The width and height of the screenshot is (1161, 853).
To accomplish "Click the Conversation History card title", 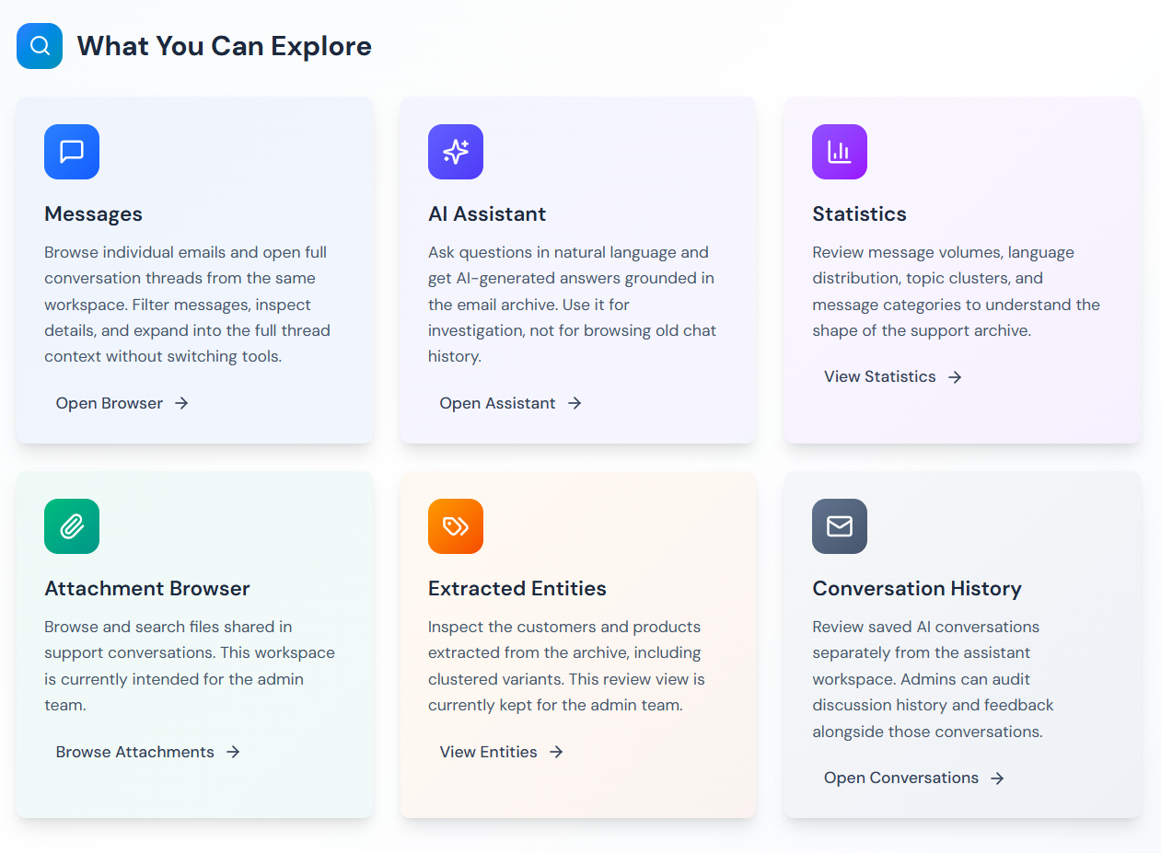I will pos(917,588).
